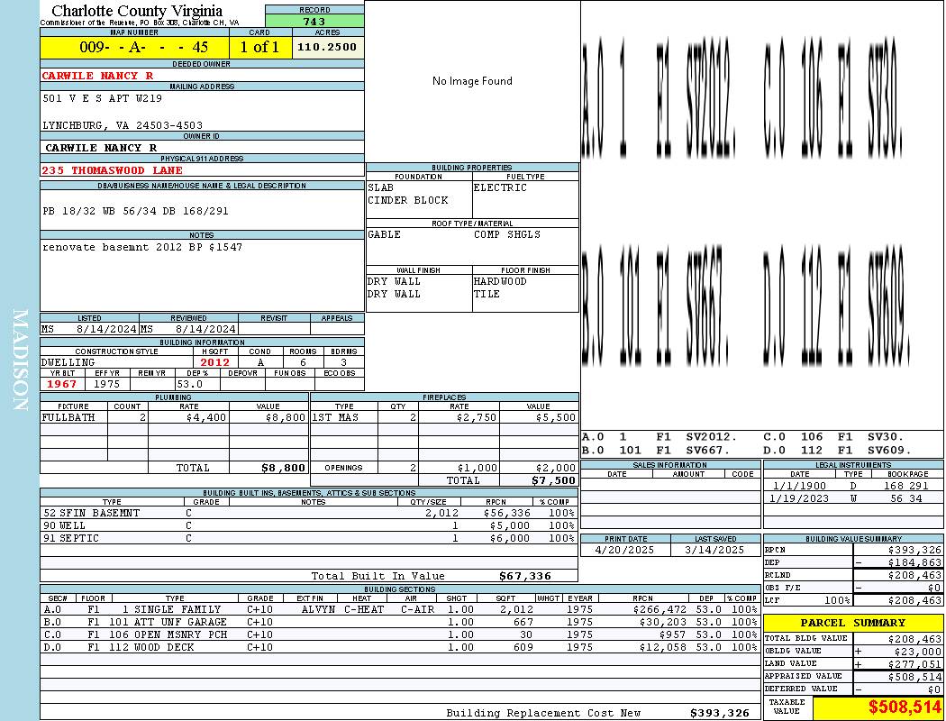Image resolution: width=946 pixels, height=721 pixels.
Task: Click the PARCEL SUMMARY header
Action: pos(853,623)
